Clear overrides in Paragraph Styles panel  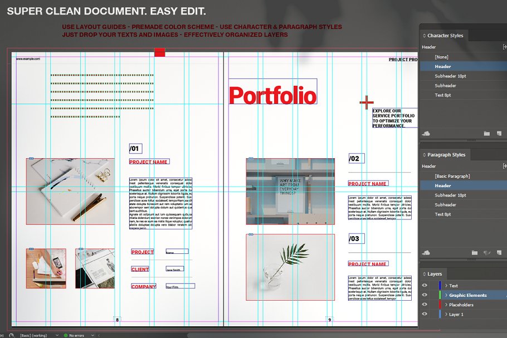487,253
